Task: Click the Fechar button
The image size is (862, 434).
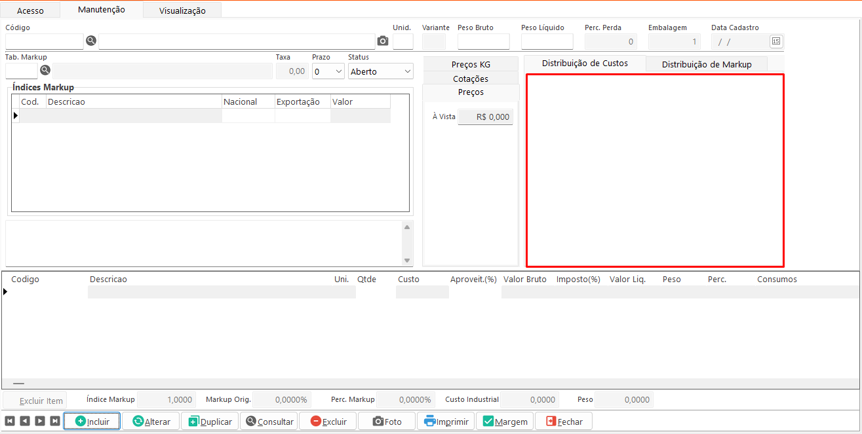Action: (563, 422)
